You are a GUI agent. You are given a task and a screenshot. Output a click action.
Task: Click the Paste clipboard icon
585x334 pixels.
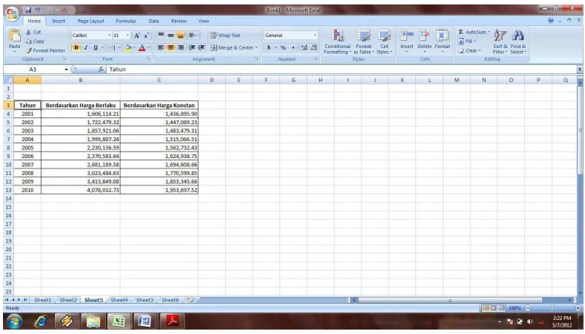(x=15, y=35)
